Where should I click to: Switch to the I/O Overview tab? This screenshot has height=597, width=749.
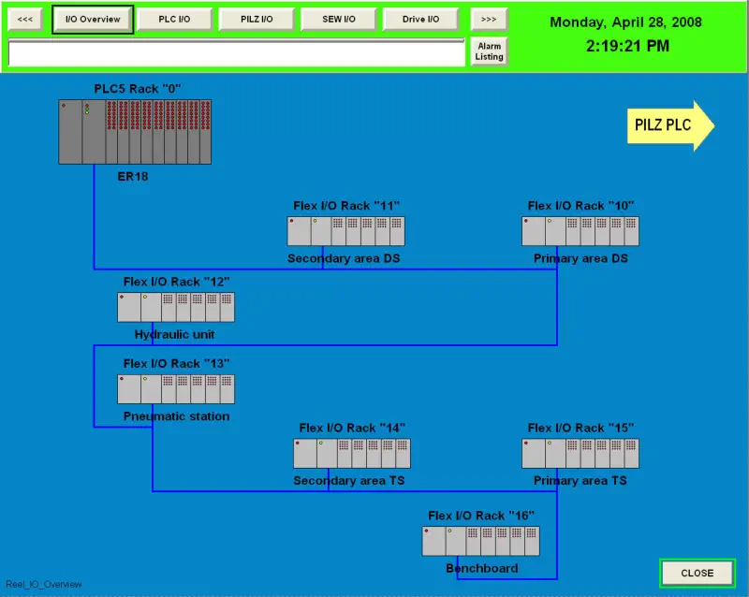point(93,19)
